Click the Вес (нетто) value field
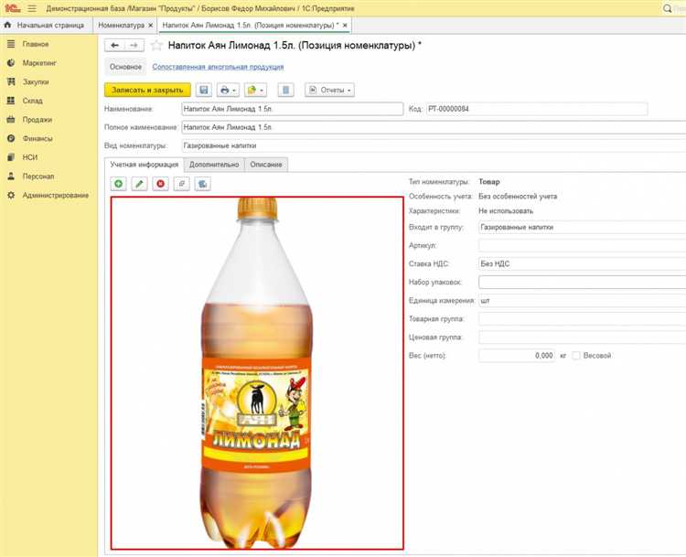The height and width of the screenshot is (557, 686). 517,356
